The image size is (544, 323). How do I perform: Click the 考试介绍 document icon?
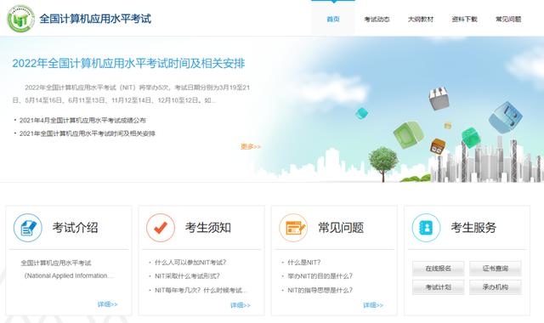tap(28, 228)
